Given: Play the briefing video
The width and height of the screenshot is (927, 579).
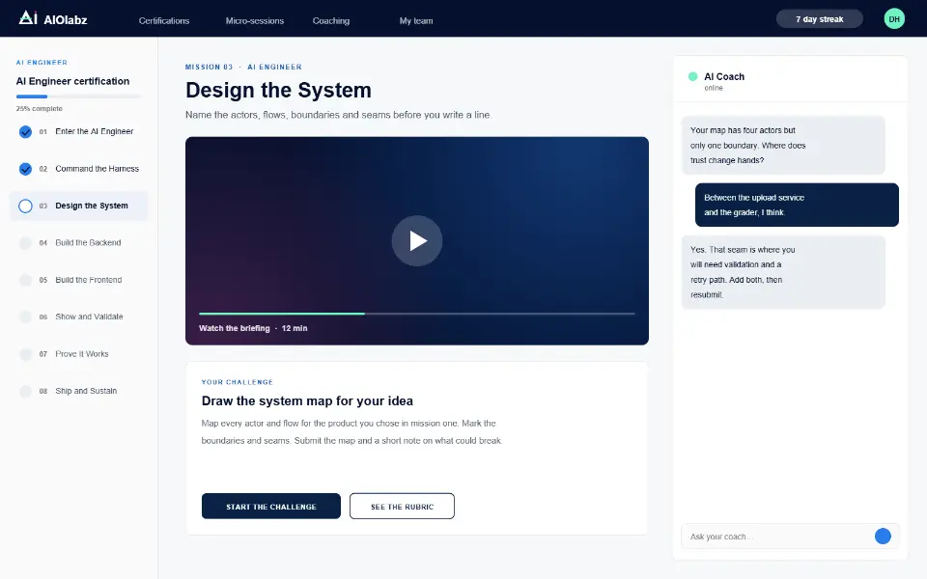Looking at the screenshot, I should [417, 240].
